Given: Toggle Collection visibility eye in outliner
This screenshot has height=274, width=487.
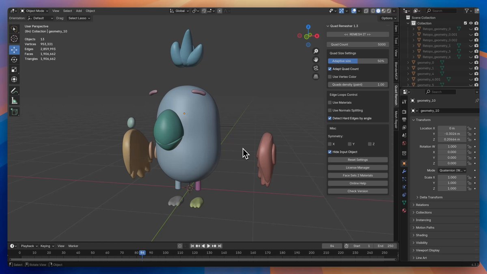Looking at the screenshot, I should [x=471, y=23].
